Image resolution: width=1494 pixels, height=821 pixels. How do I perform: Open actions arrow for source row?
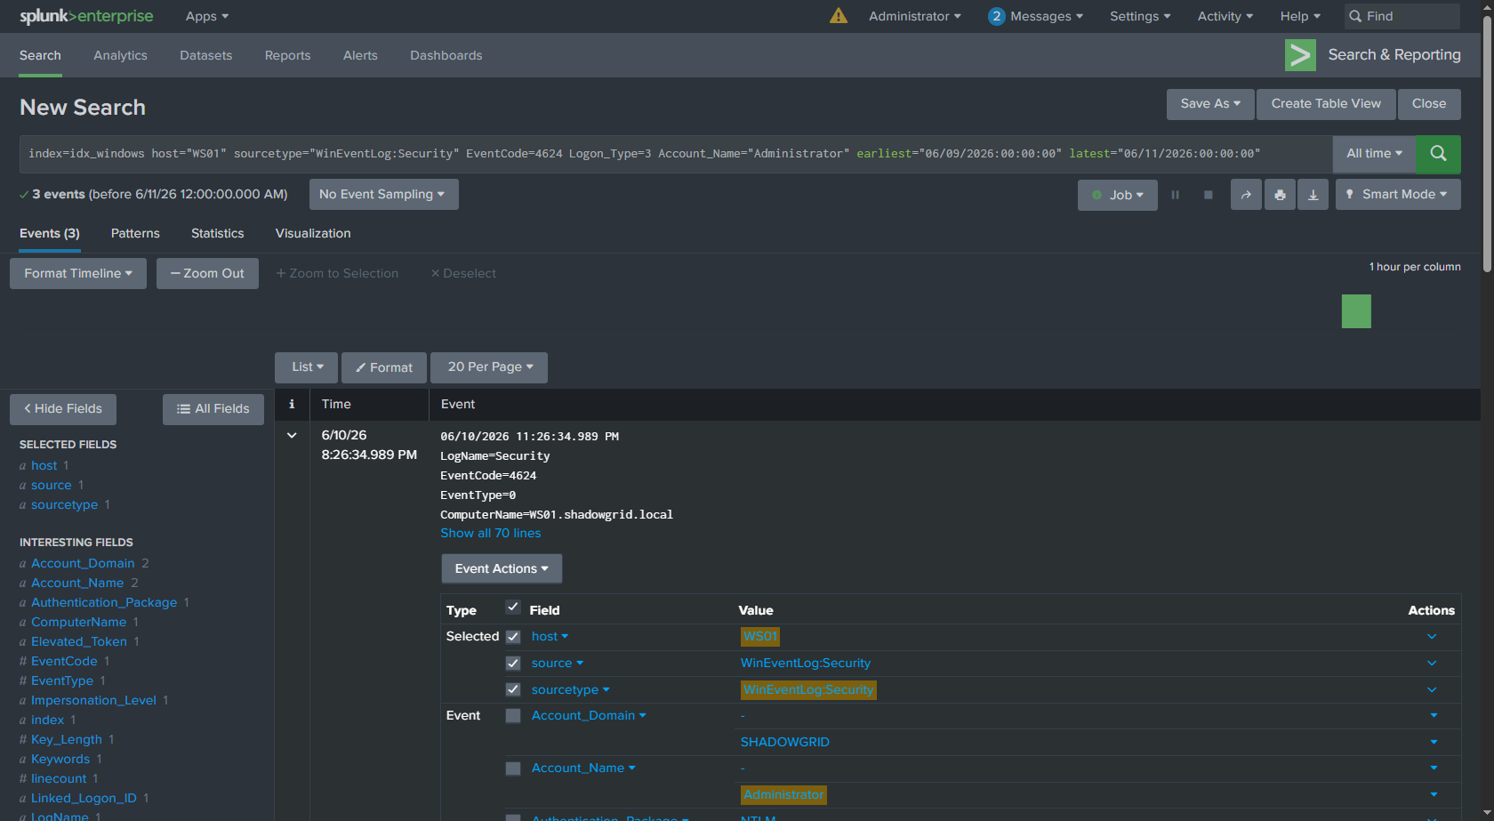1432,664
